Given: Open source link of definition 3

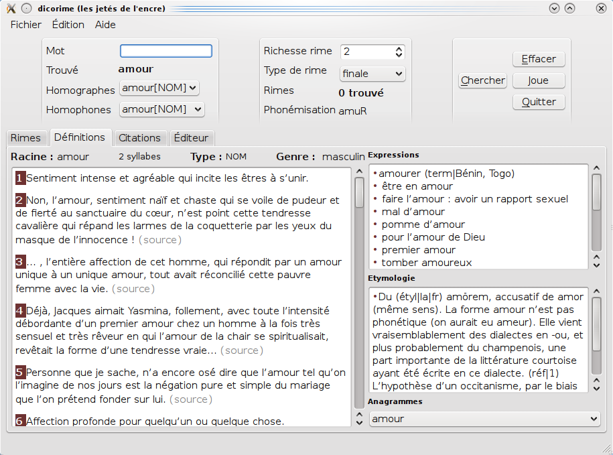Looking at the screenshot, I should coord(133,288).
